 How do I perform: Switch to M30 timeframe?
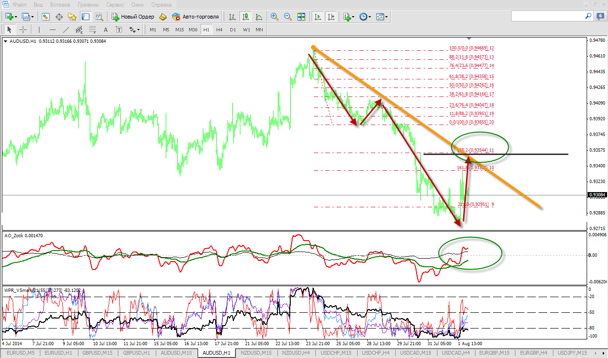pos(193,29)
